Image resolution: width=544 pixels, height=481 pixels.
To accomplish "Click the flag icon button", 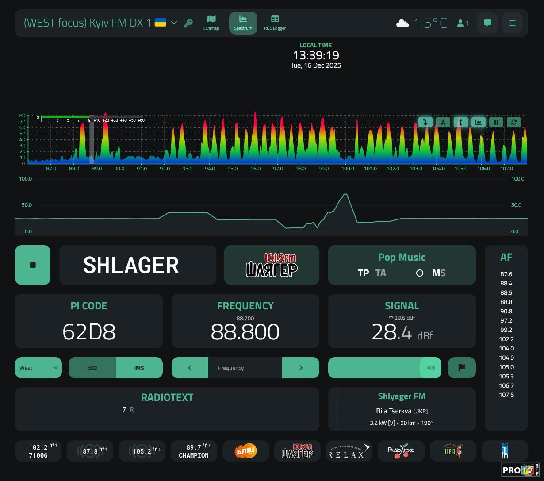I will click(x=461, y=368).
